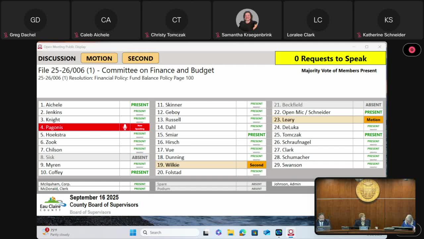
Task: Click the 'September 16 2025' meeting date
Action: (94, 198)
